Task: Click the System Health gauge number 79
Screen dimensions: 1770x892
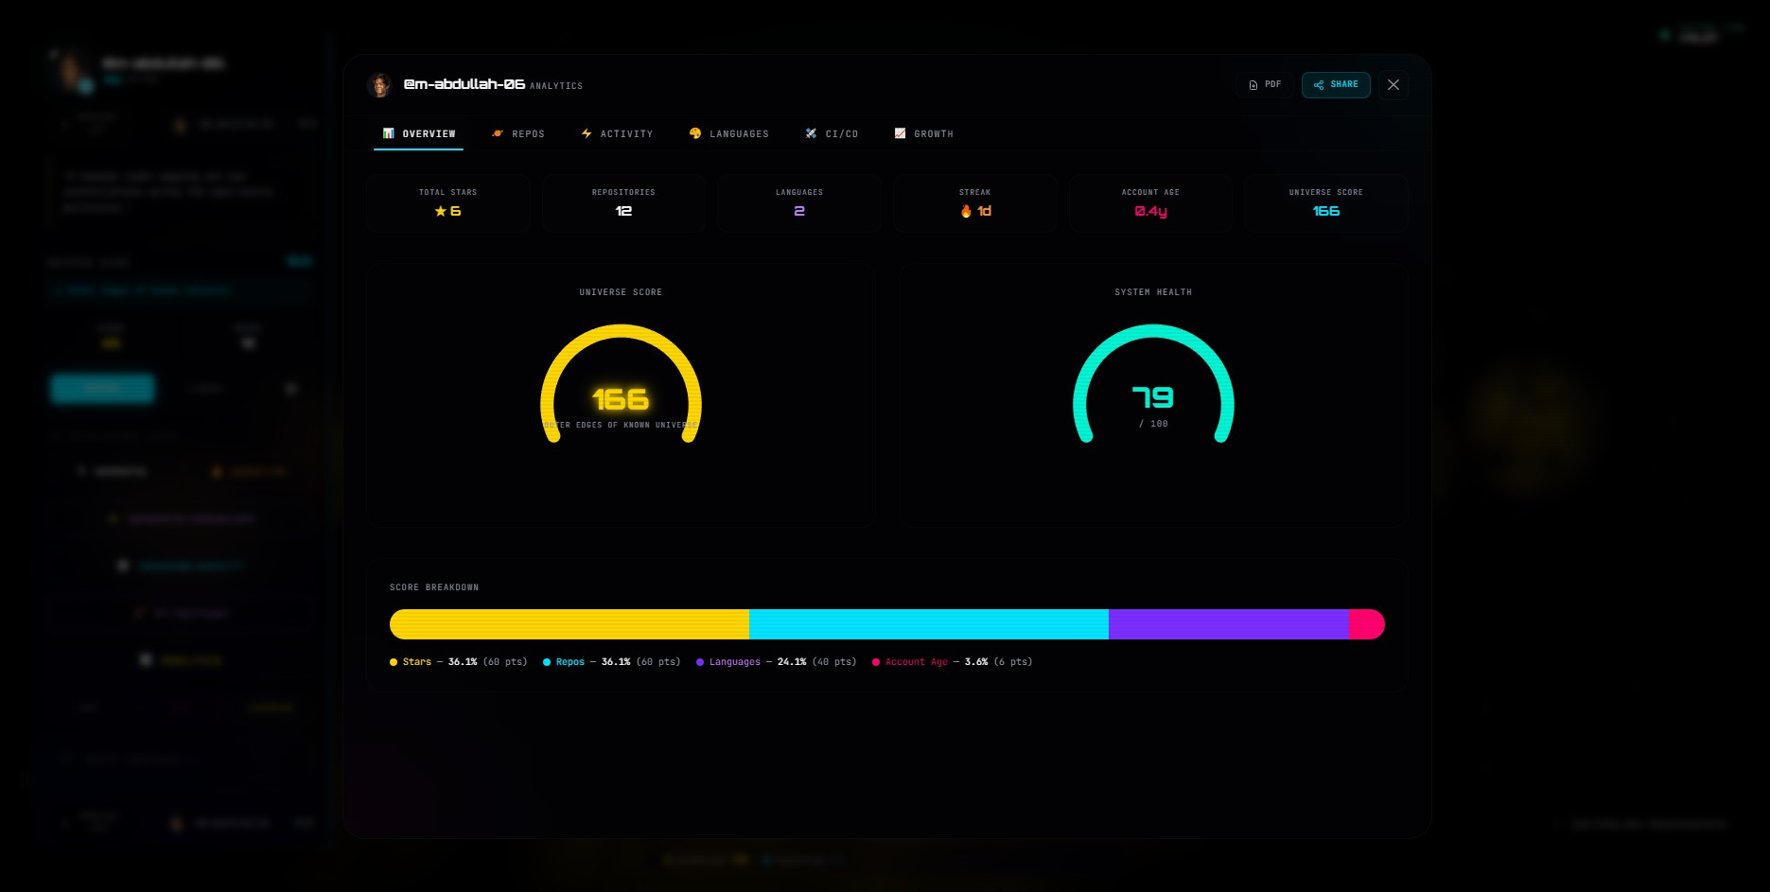Action: click(1153, 397)
